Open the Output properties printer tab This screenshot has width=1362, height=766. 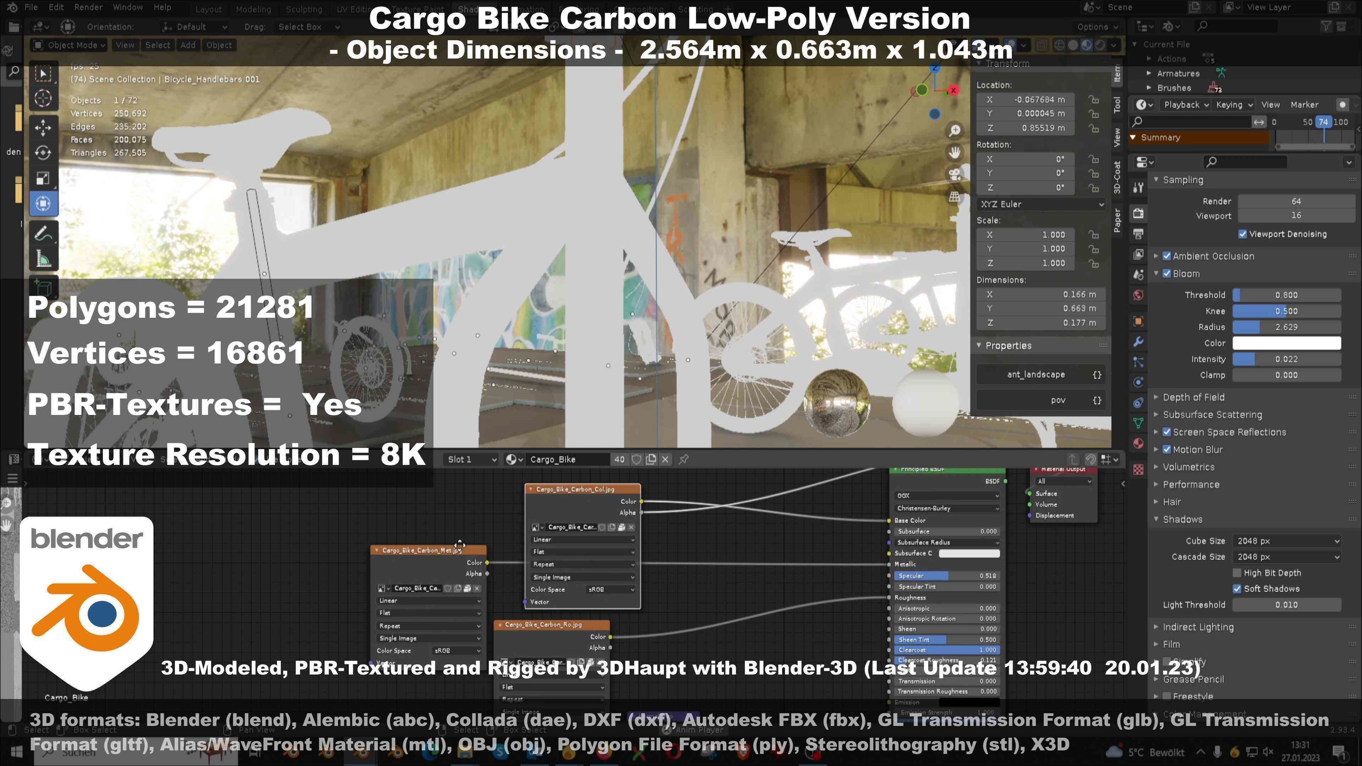1138,233
